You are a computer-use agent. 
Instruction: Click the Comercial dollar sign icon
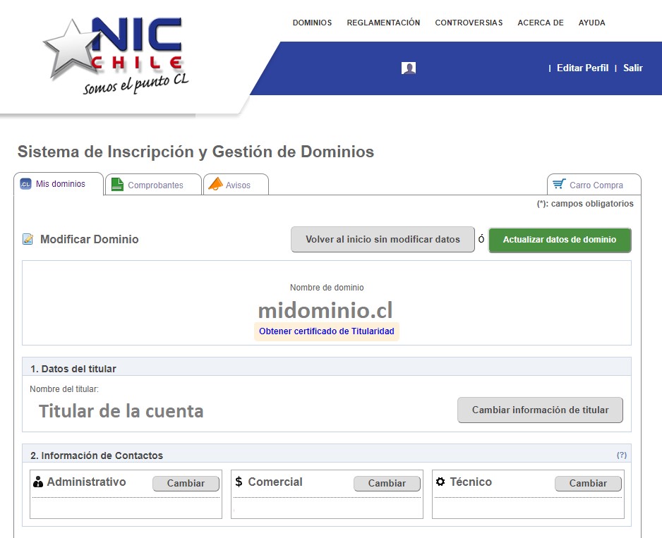point(239,482)
